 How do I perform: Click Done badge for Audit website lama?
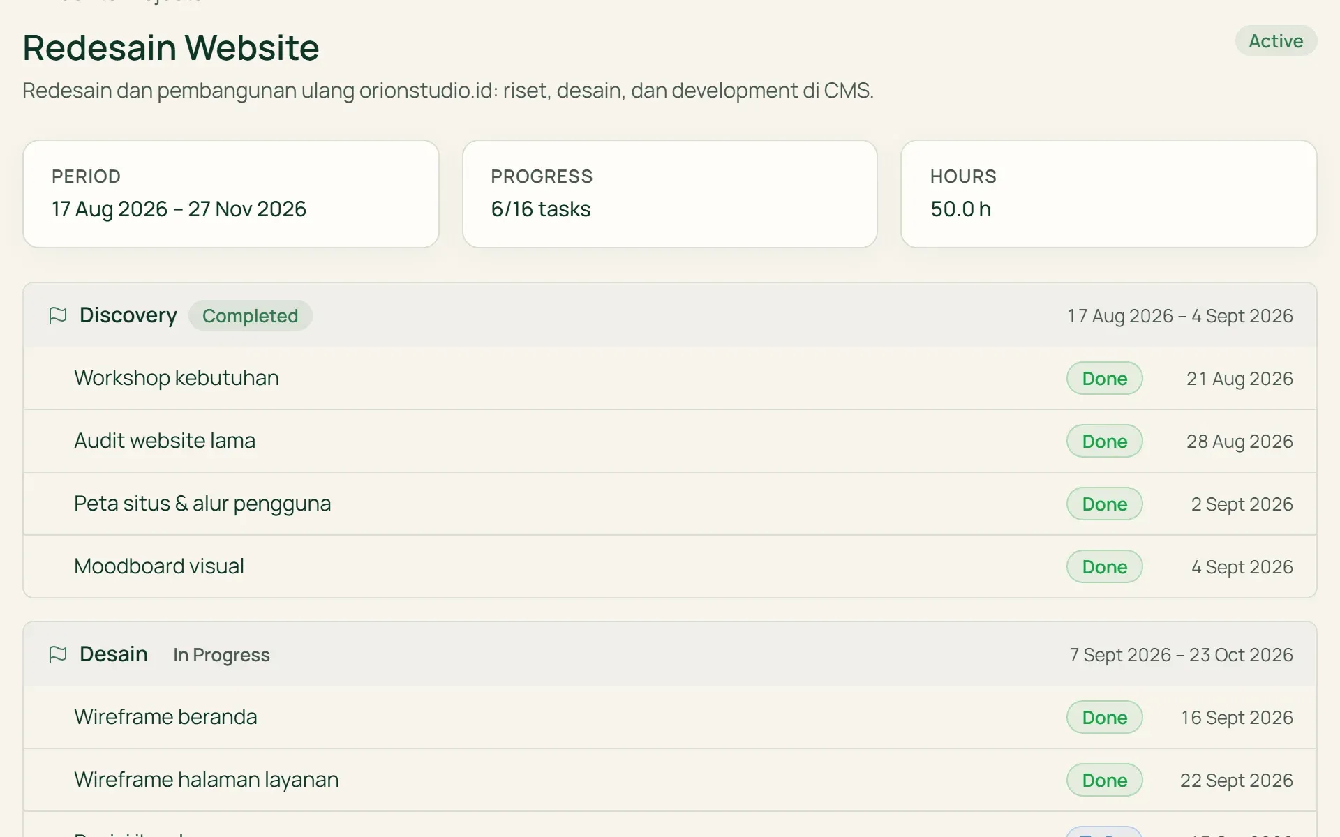(1104, 441)
